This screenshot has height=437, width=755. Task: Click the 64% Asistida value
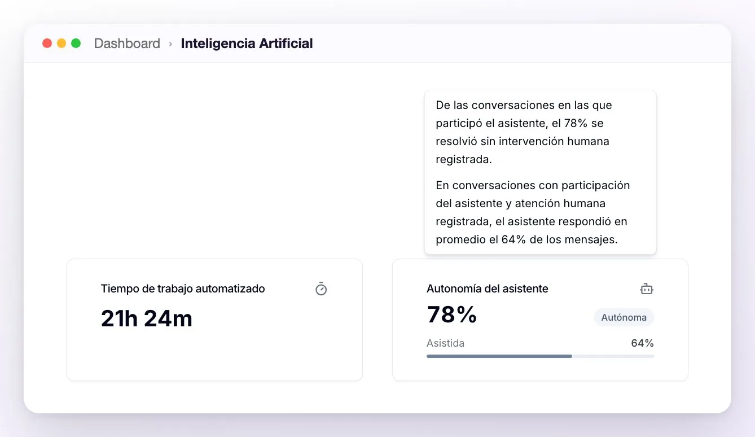(x=642, y=343)
